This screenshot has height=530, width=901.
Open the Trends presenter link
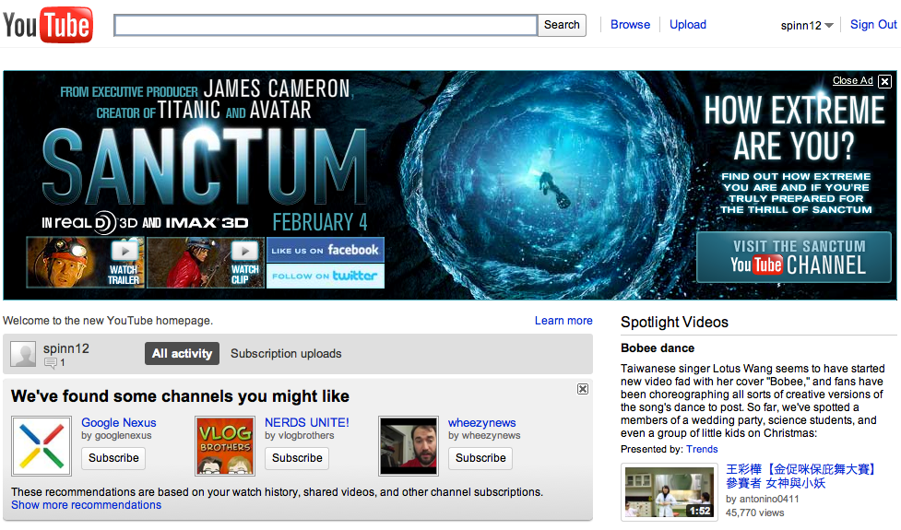point(702,449)
